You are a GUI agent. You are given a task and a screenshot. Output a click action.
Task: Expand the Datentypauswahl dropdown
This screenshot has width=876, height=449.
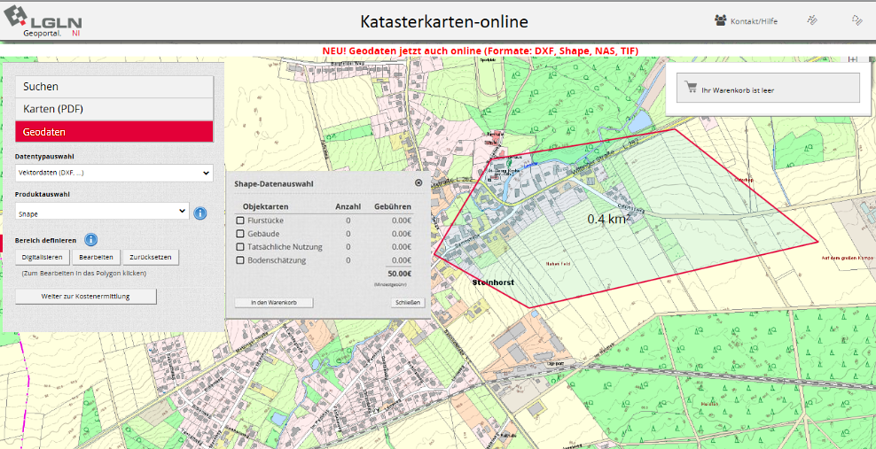113,173
